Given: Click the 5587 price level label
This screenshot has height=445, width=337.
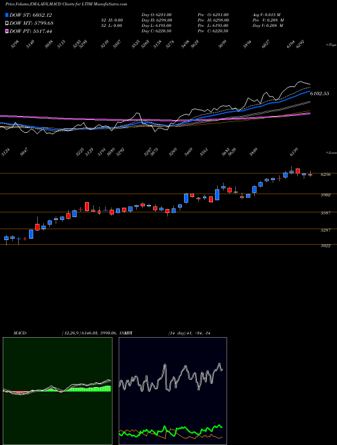Looking at the screenshot, I should coord(326,213).
